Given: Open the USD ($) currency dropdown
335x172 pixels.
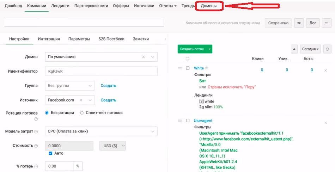Looking at the screenshot, I should 112,146.
